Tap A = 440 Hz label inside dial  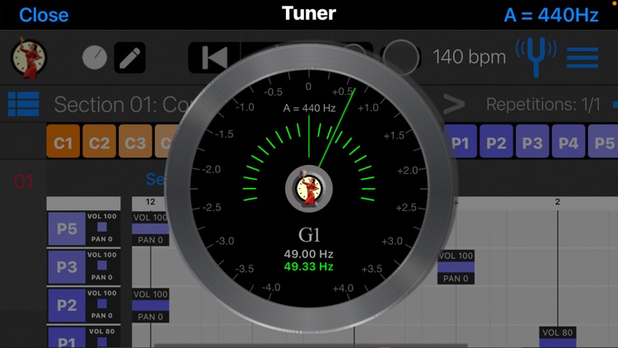pos(309,108)
